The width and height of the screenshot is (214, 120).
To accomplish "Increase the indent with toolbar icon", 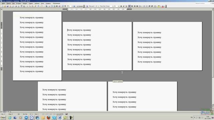I will coord(152,6).
